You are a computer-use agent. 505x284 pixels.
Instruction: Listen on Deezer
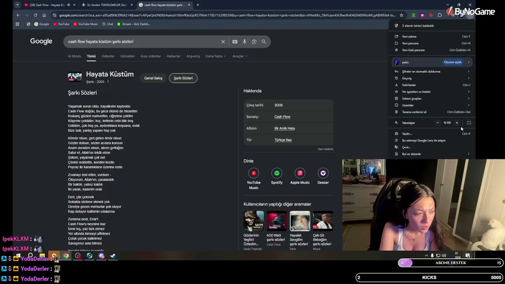(x=323, y=176)
